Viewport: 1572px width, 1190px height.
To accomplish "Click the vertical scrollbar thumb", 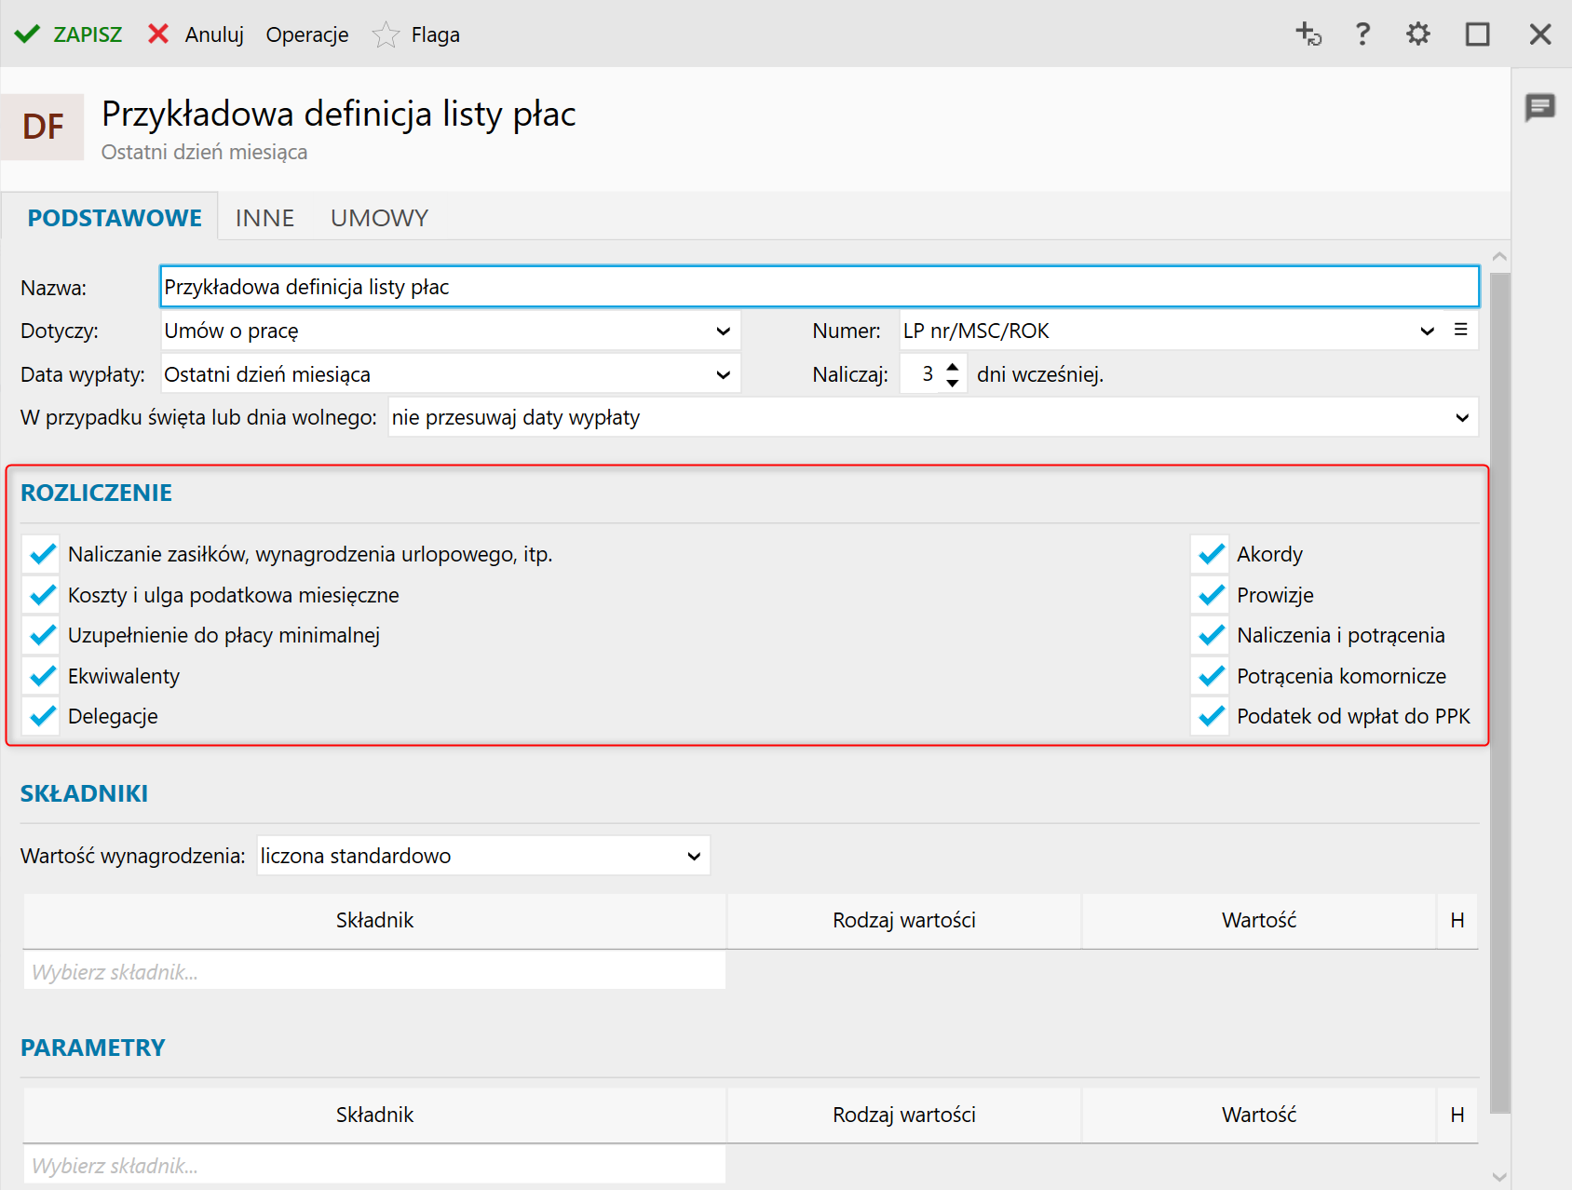I will tap(1499, 693).
